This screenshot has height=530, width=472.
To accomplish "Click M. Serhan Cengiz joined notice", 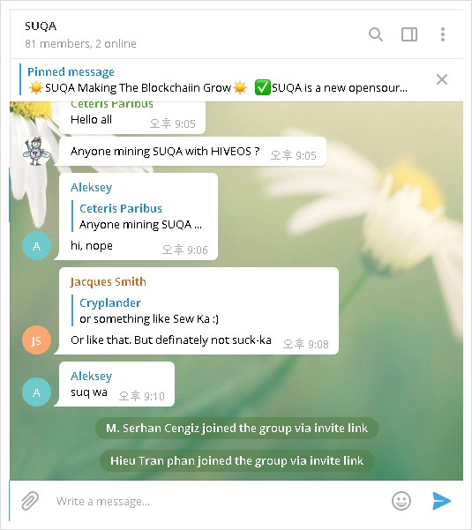I will [236, 429].
